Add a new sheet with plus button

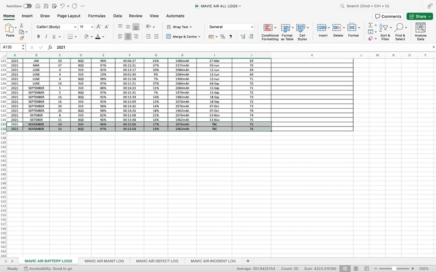click(248, 261)
